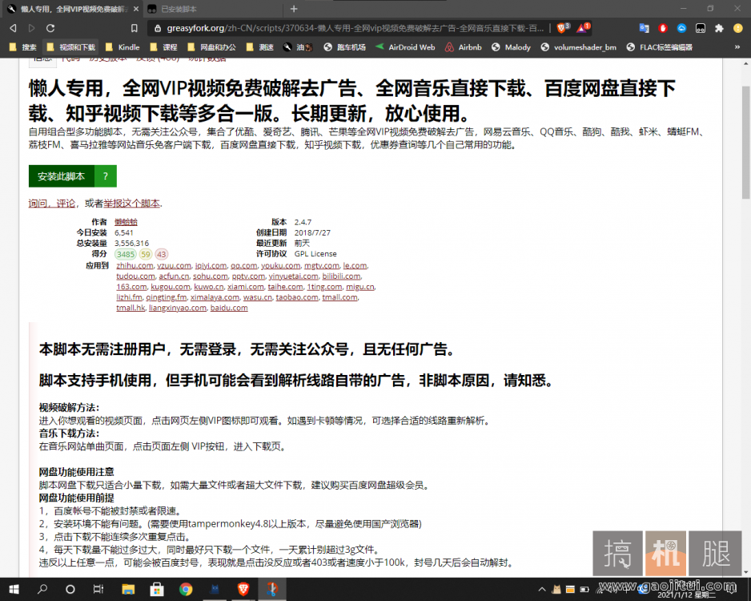Go back to the previous page

click(13, 28)
